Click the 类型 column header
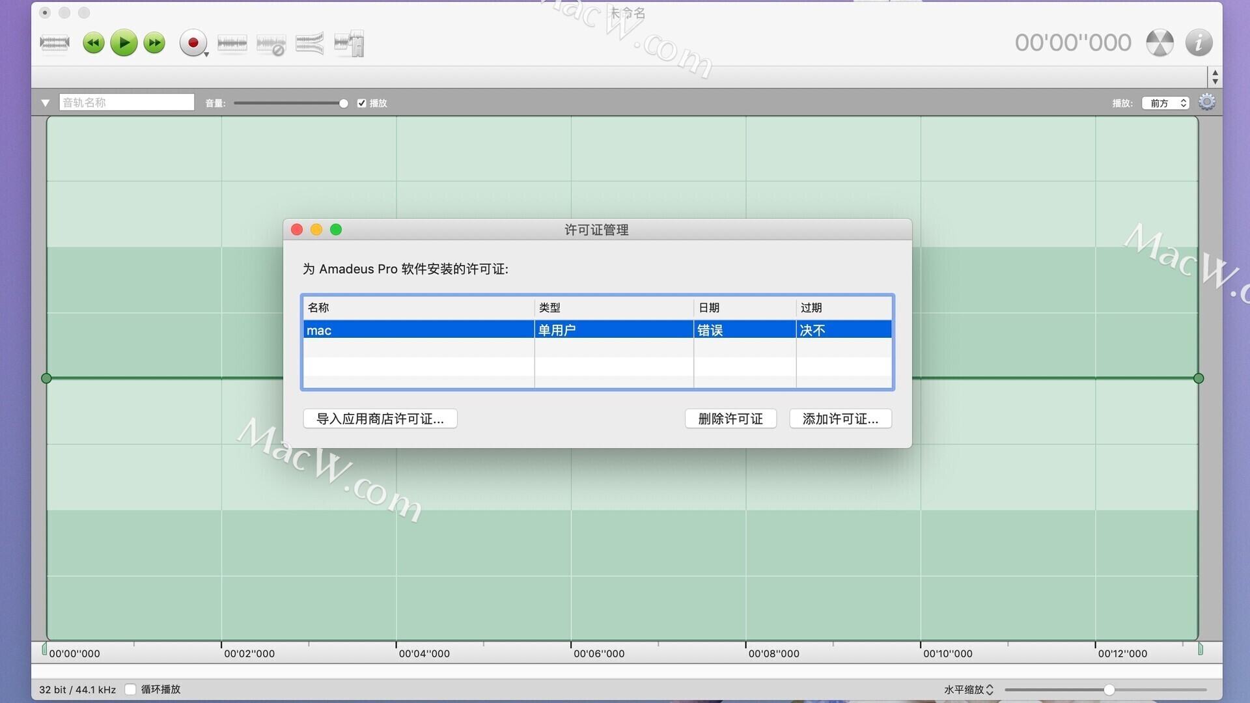Image resolution: width=1250 pixels, height=703 pixels. (x=614, y=307)
